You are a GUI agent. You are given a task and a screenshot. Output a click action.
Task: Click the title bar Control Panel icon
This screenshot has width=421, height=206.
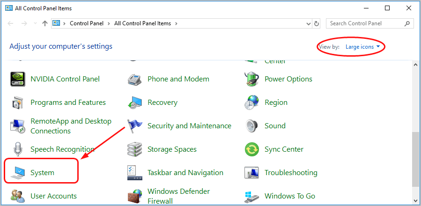coord(9,8)
